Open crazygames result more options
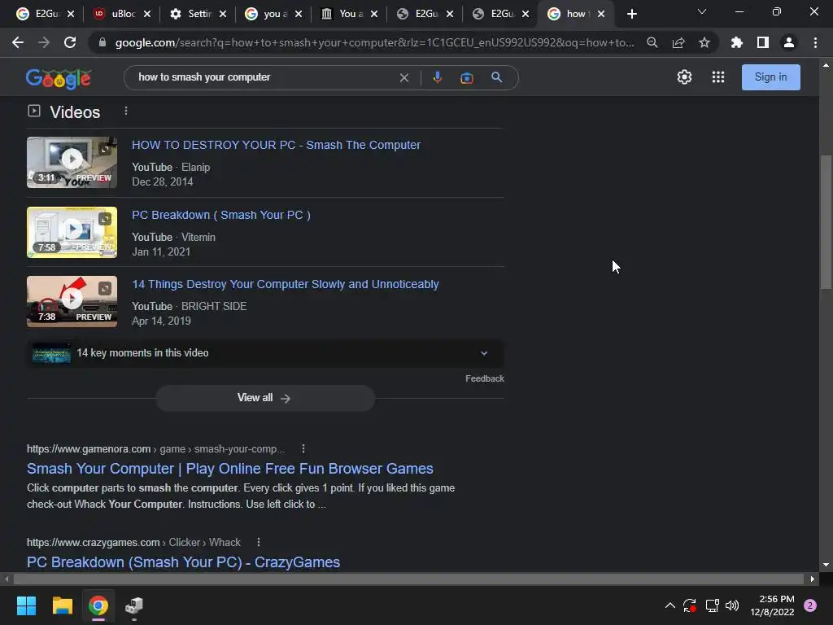Viewport: 833px width, 625px height. [x=258, y=542]
